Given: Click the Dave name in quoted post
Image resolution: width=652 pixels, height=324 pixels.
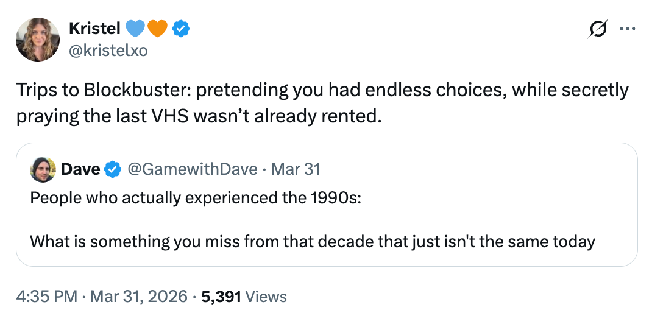Looking at the screenshot, I should 80,169.
